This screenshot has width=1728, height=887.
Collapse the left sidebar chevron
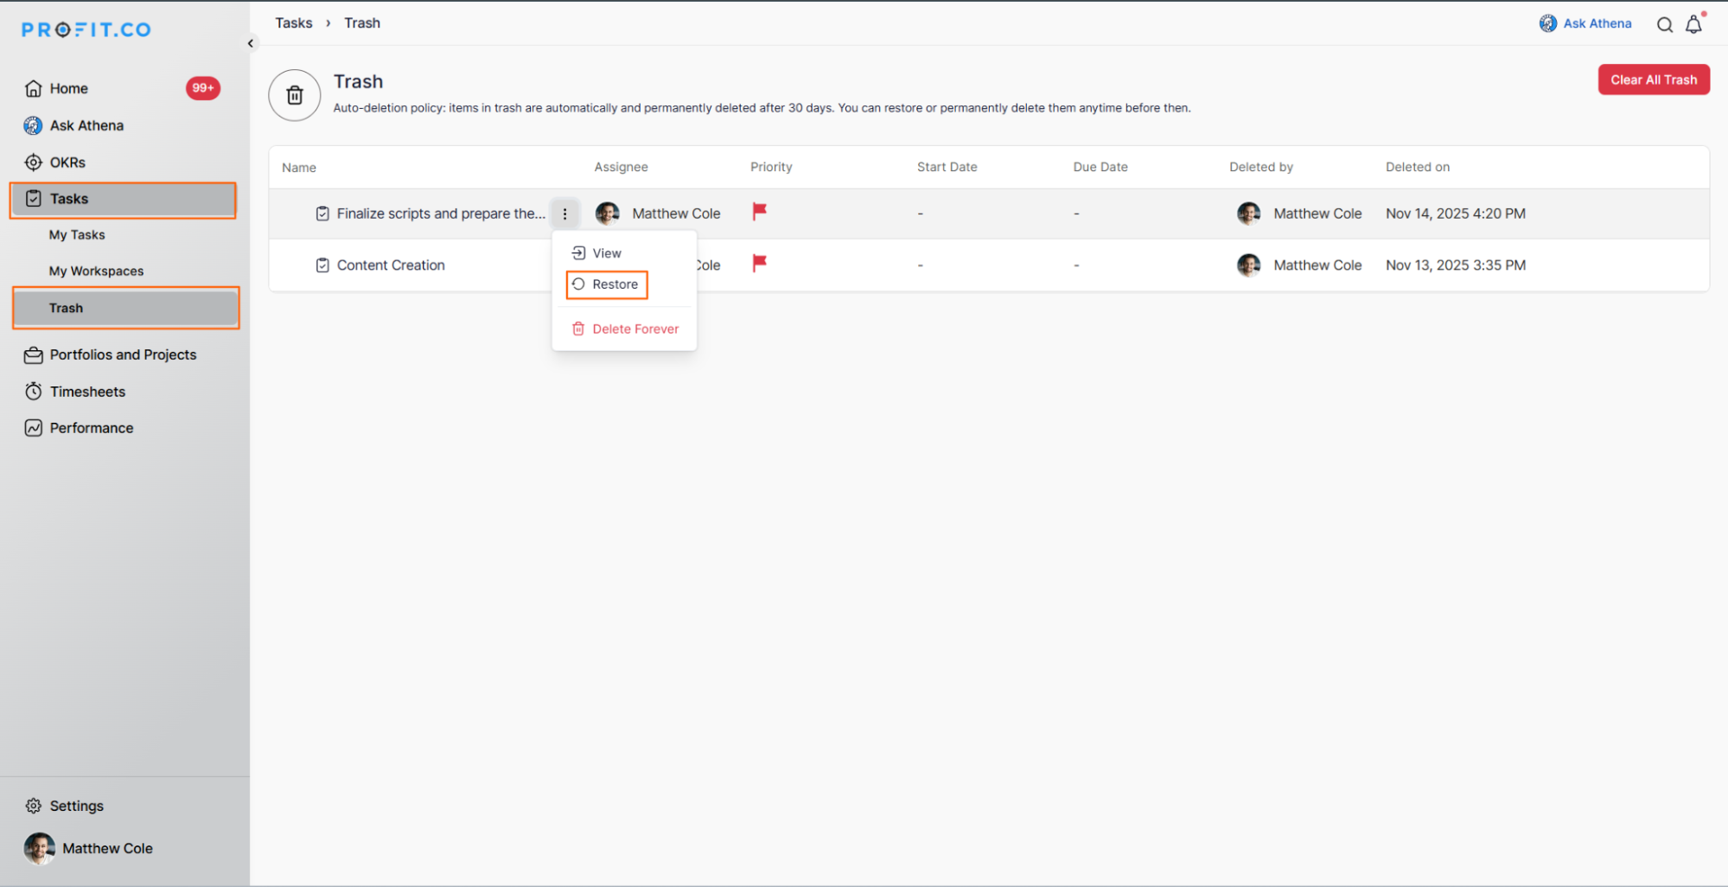point(251,43)
